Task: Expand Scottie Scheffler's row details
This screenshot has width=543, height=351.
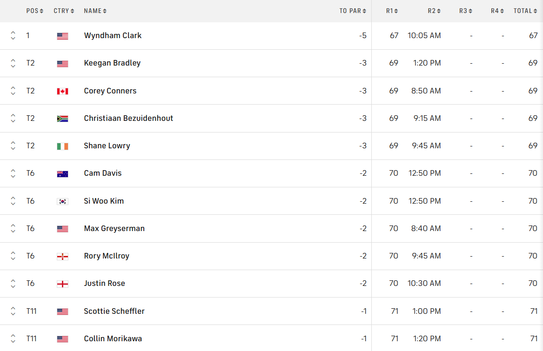Action: [13, 311]
